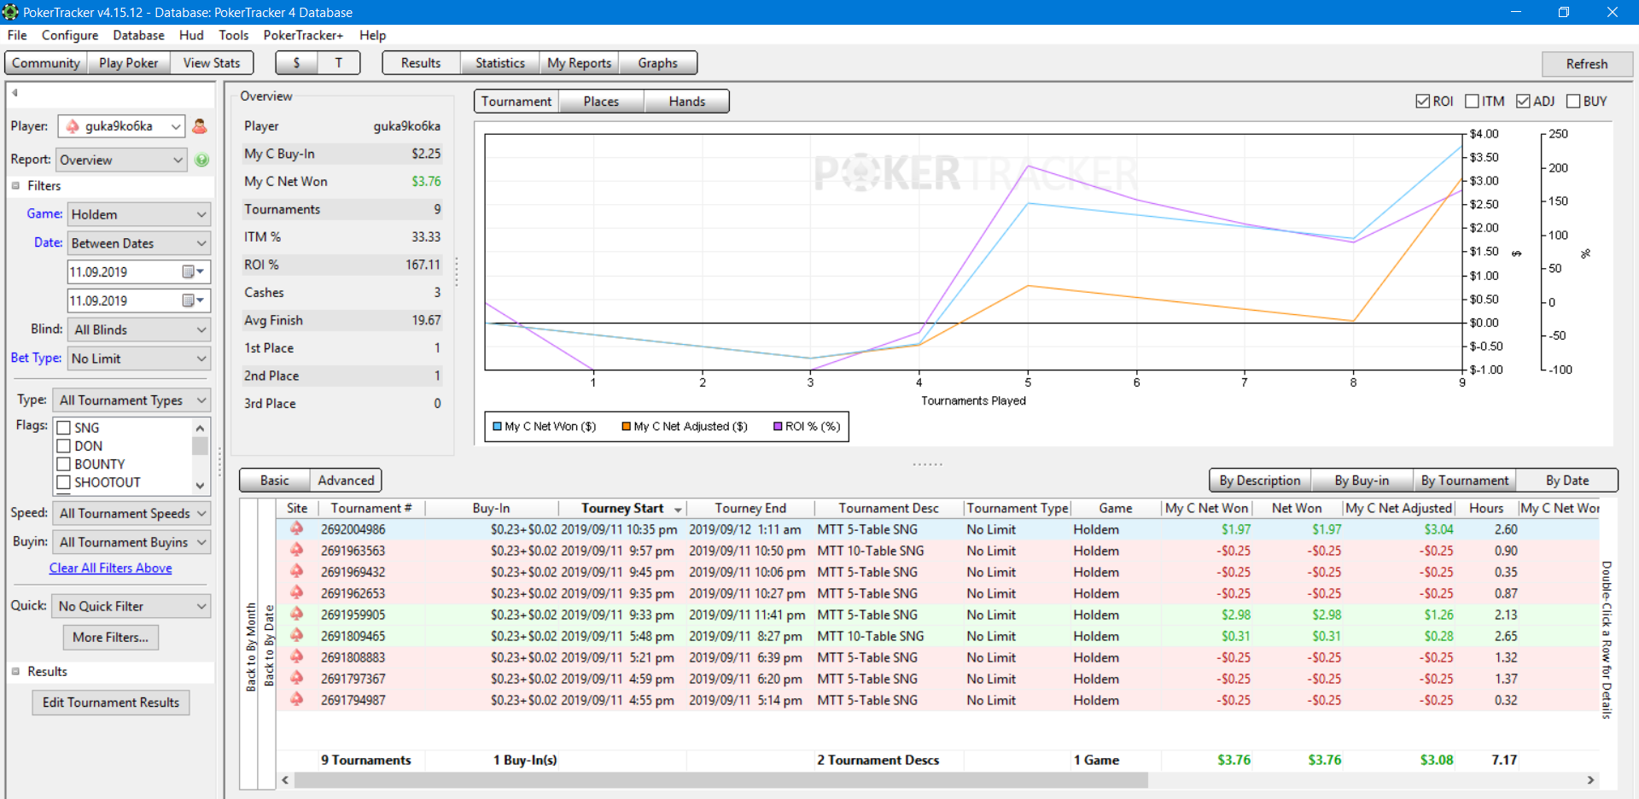
Task: Toggle the ROI graph checkbox
Action: pos(1422,101)
